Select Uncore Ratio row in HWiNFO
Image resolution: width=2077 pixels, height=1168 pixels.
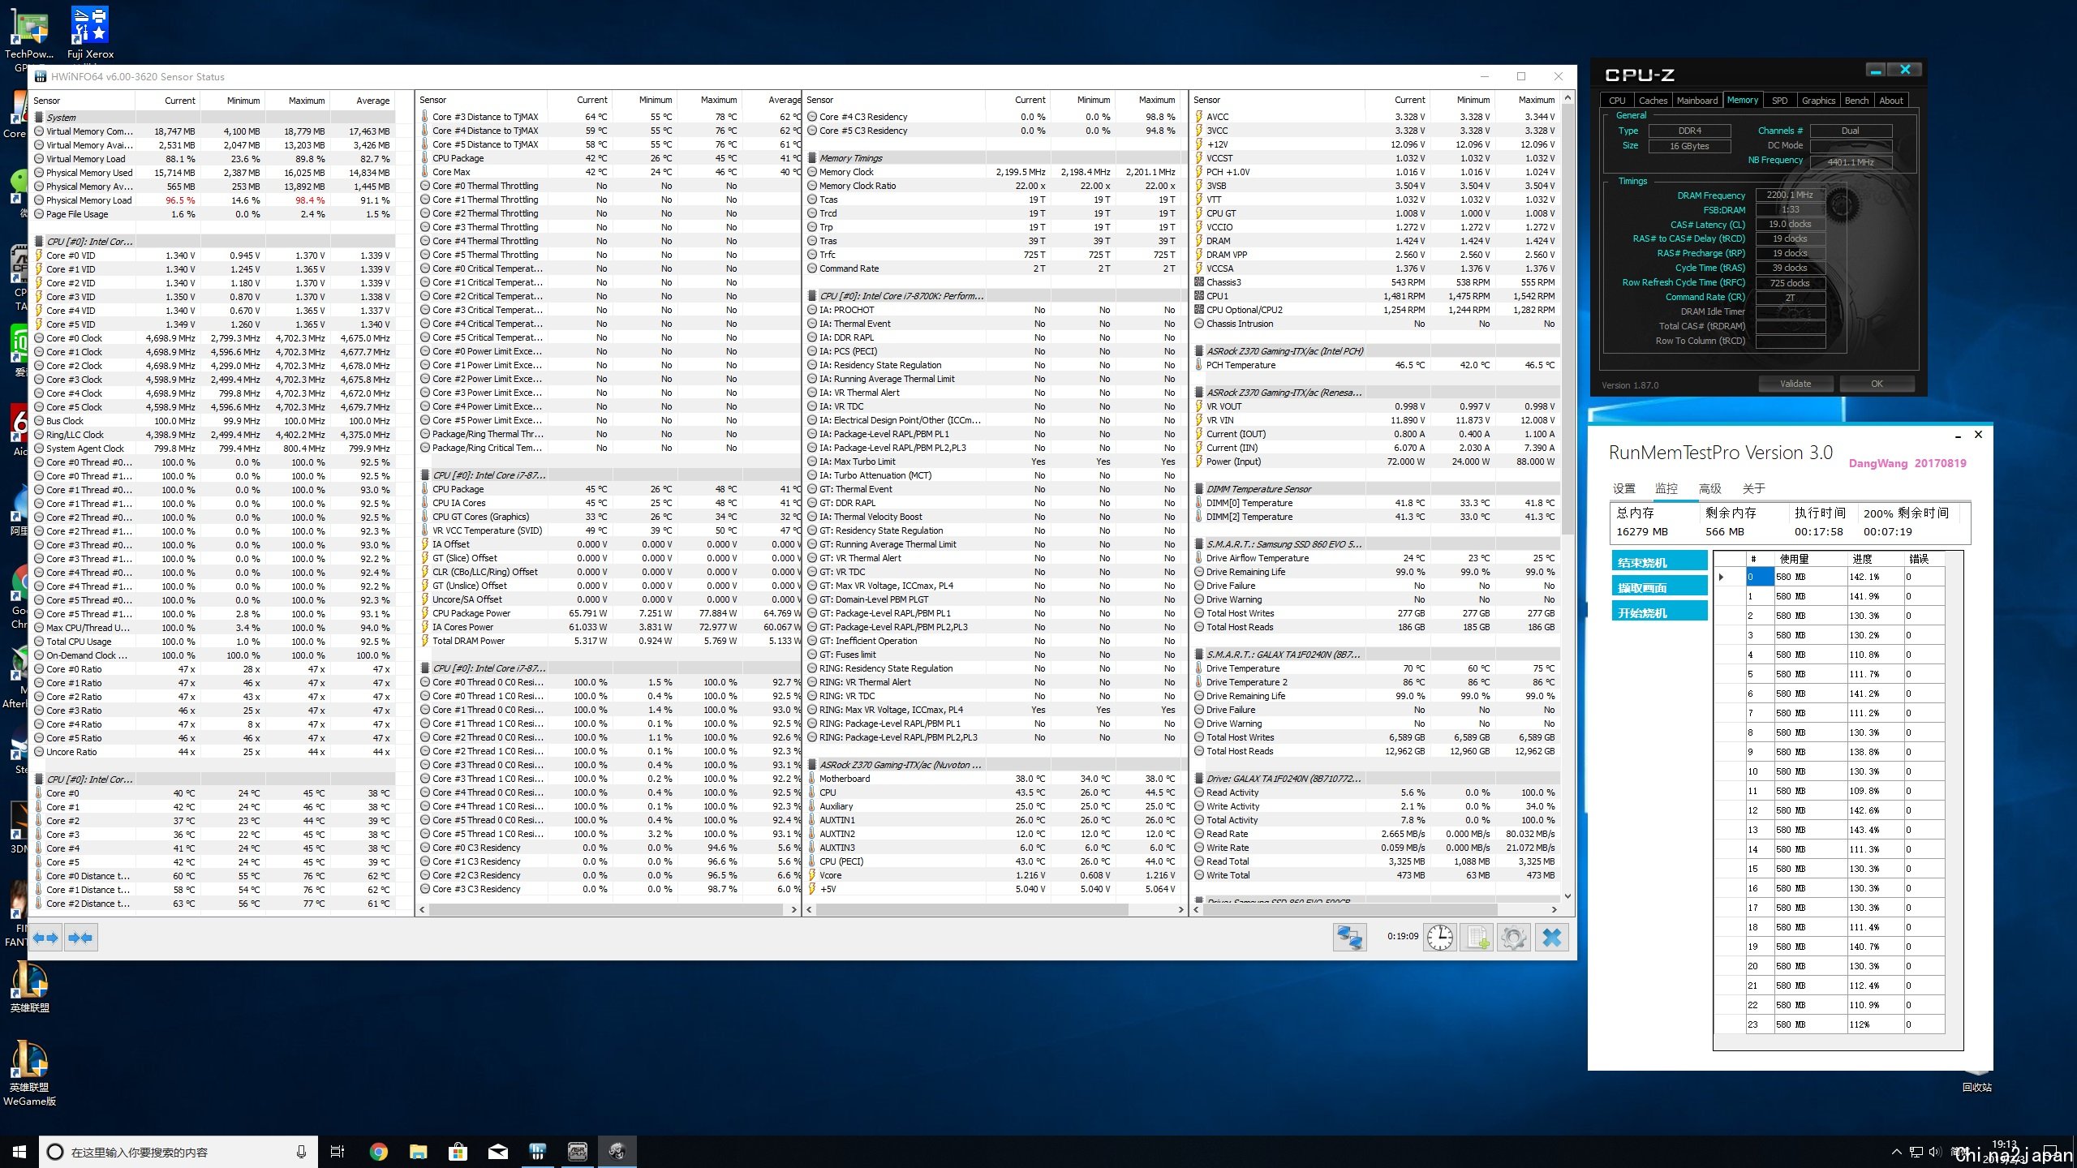click(x=213, y=752)
